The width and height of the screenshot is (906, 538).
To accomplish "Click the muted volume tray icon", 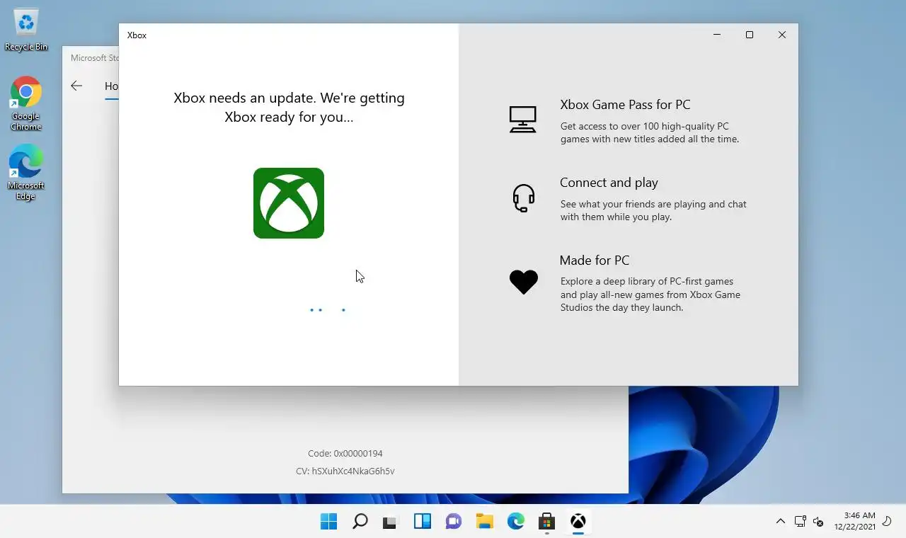I will pos(818,522).
